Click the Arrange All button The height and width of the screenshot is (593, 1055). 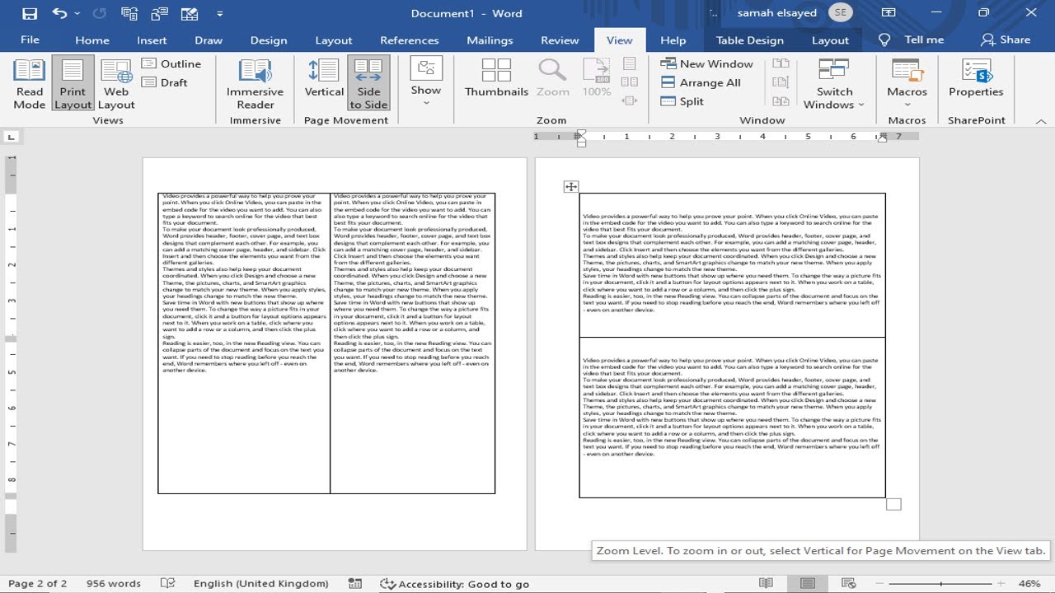click(701, 82)
